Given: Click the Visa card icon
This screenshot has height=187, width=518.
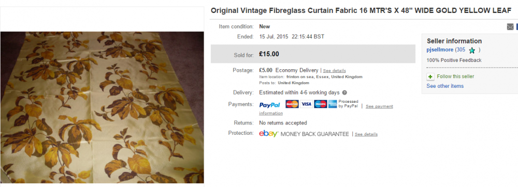Looking at the screenshot, I should (x=306, y=104).
